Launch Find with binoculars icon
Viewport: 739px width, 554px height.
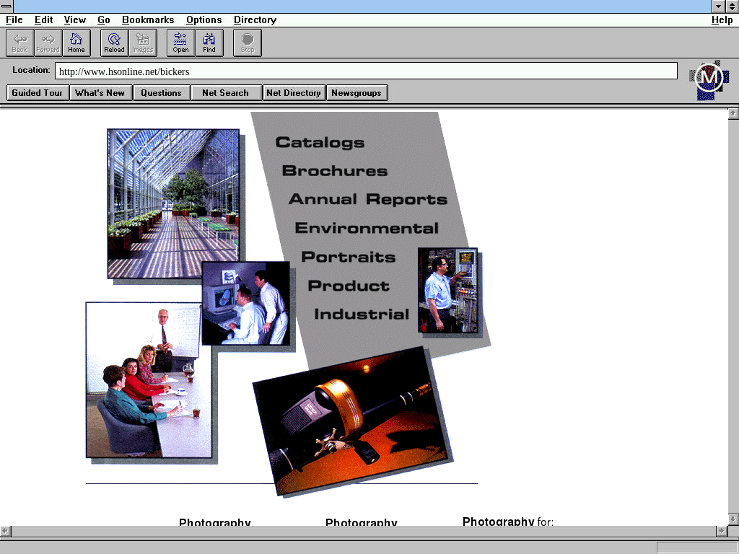click(x=209, y=43)
